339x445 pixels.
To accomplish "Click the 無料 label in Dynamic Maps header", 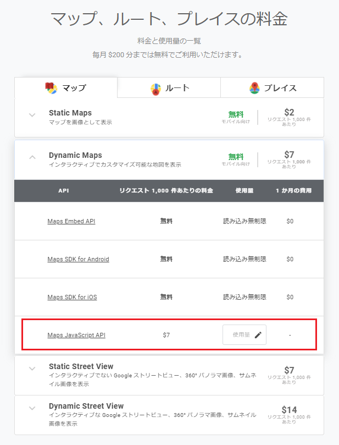I will (236, 157).
